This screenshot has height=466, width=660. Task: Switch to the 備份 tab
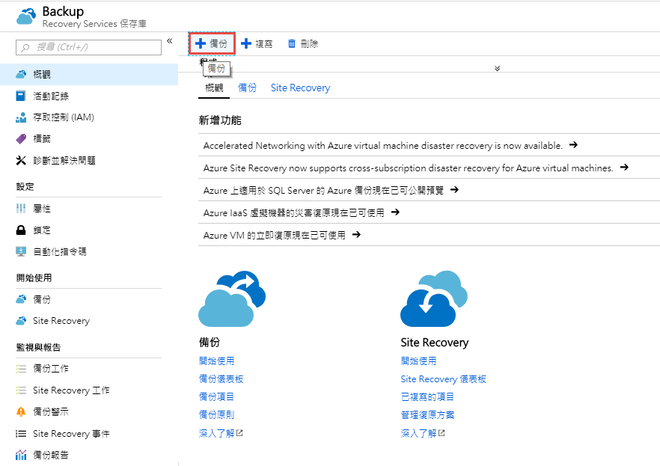(247, 88)
